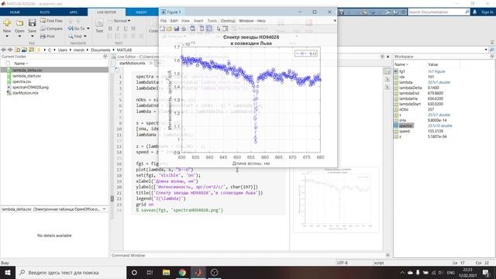Select the speed variable in Workspace

click(x=405, y=131)
